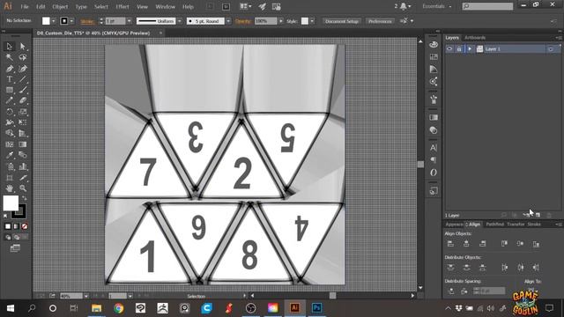The width and height of the screenshot is (564, 317).
Task: Open the Character panel from dock
Action: pyautogui.click(x=434, y=147)
